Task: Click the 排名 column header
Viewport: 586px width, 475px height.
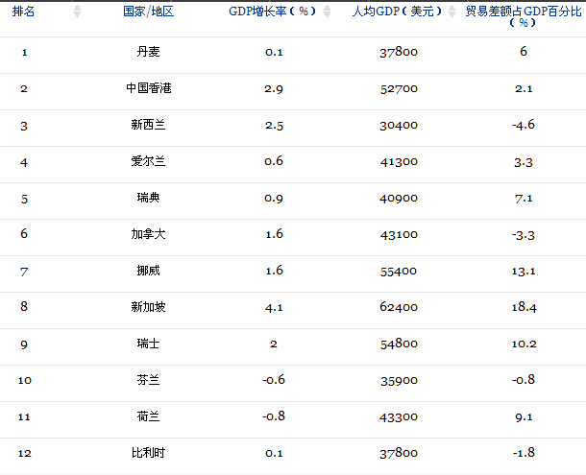Action: pyautogui.click(x=23, y=12)
